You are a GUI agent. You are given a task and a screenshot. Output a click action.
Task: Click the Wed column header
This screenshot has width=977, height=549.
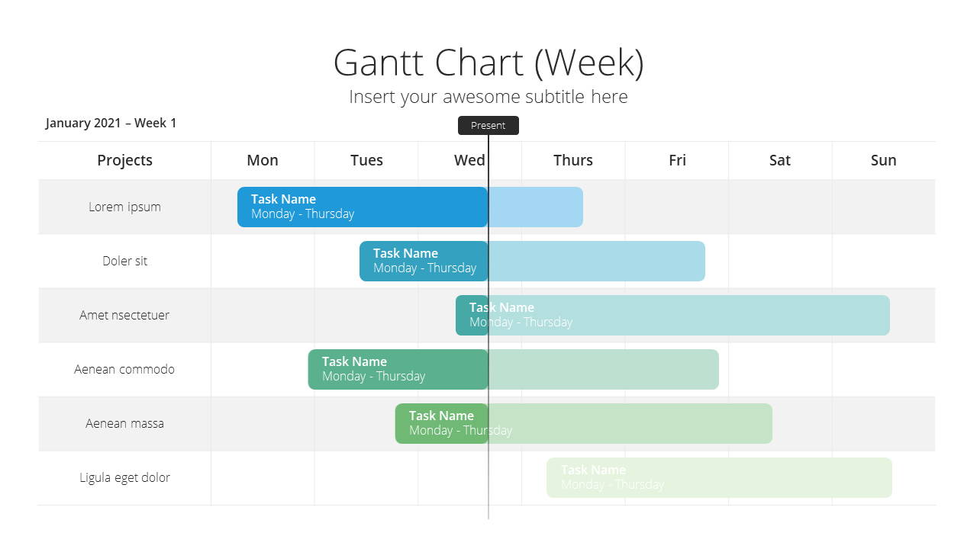pos(469,160)
